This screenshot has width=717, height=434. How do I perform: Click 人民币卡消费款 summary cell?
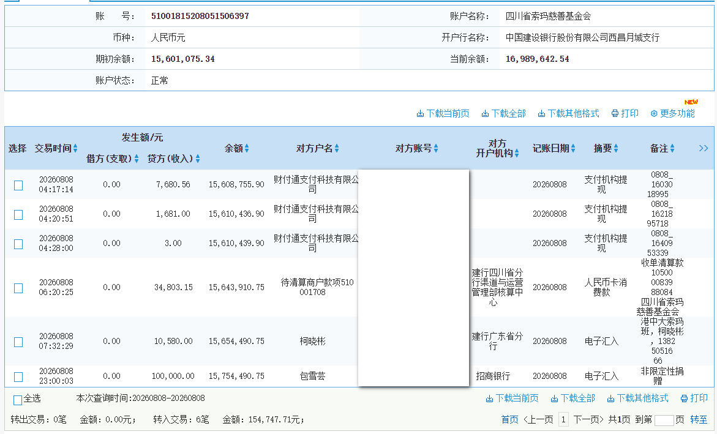(x=606, y=287)
